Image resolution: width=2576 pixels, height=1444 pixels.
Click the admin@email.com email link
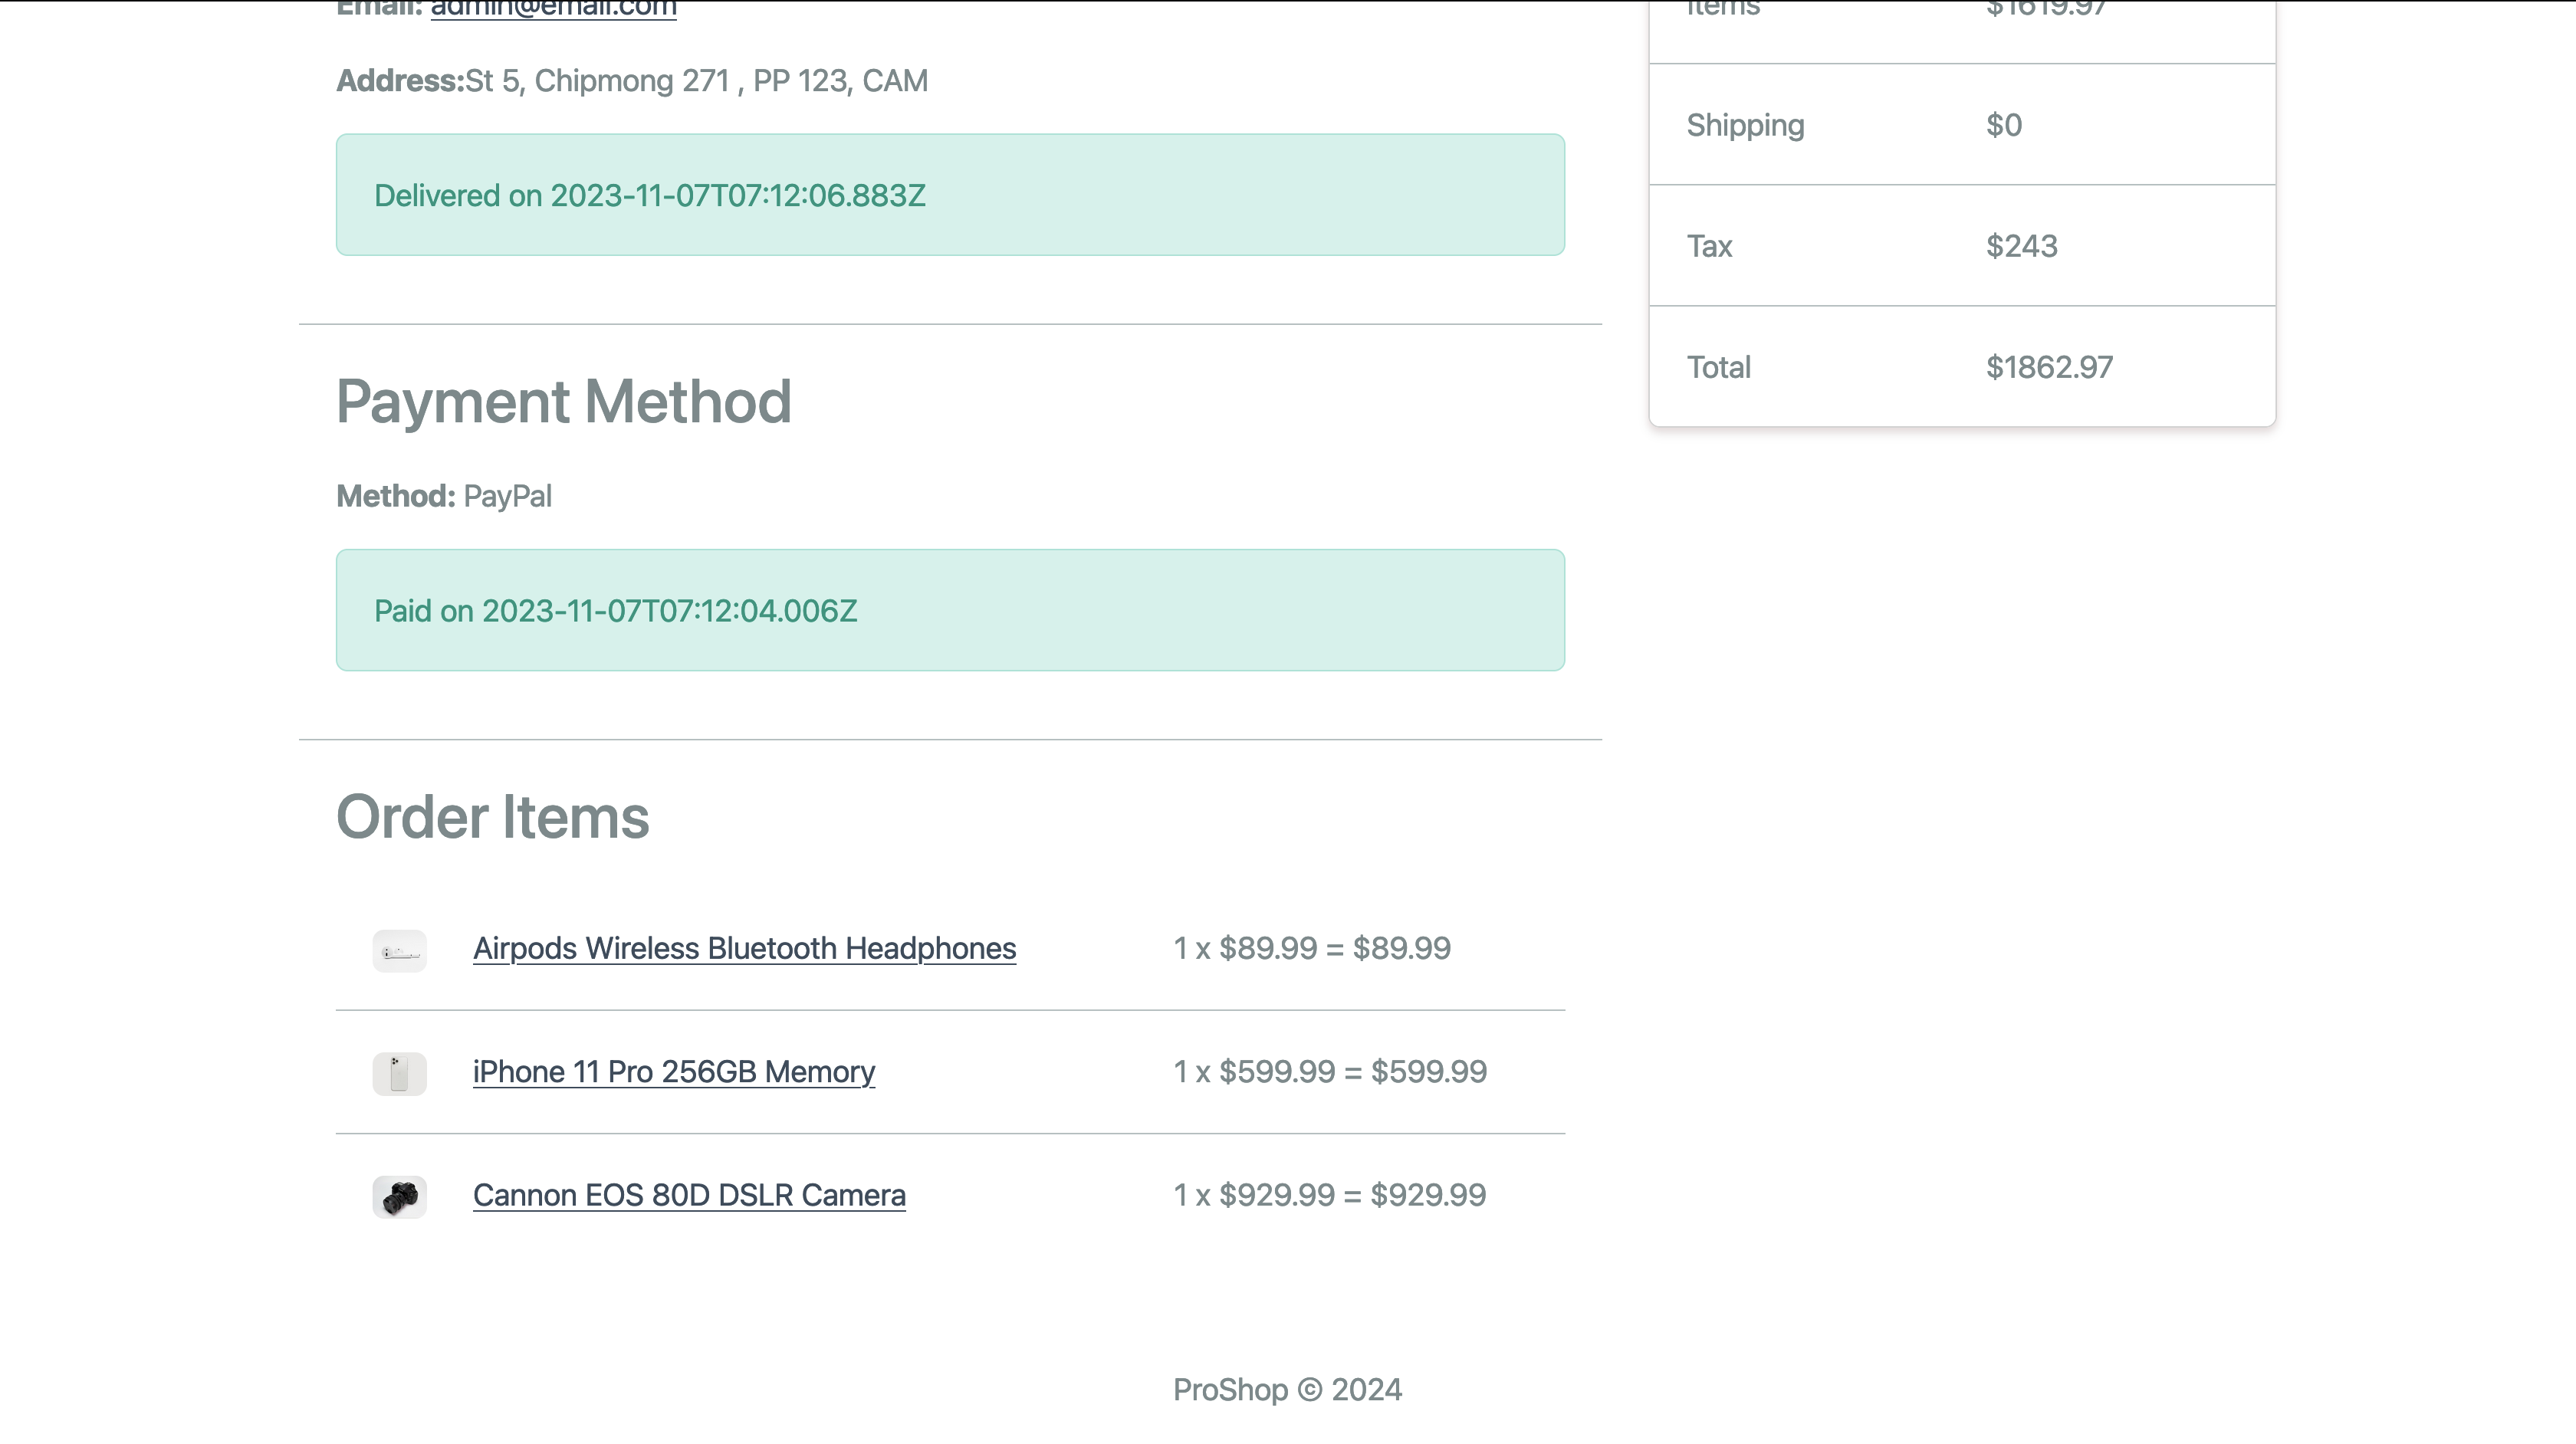pyautogui.click(x=553, y=9)
